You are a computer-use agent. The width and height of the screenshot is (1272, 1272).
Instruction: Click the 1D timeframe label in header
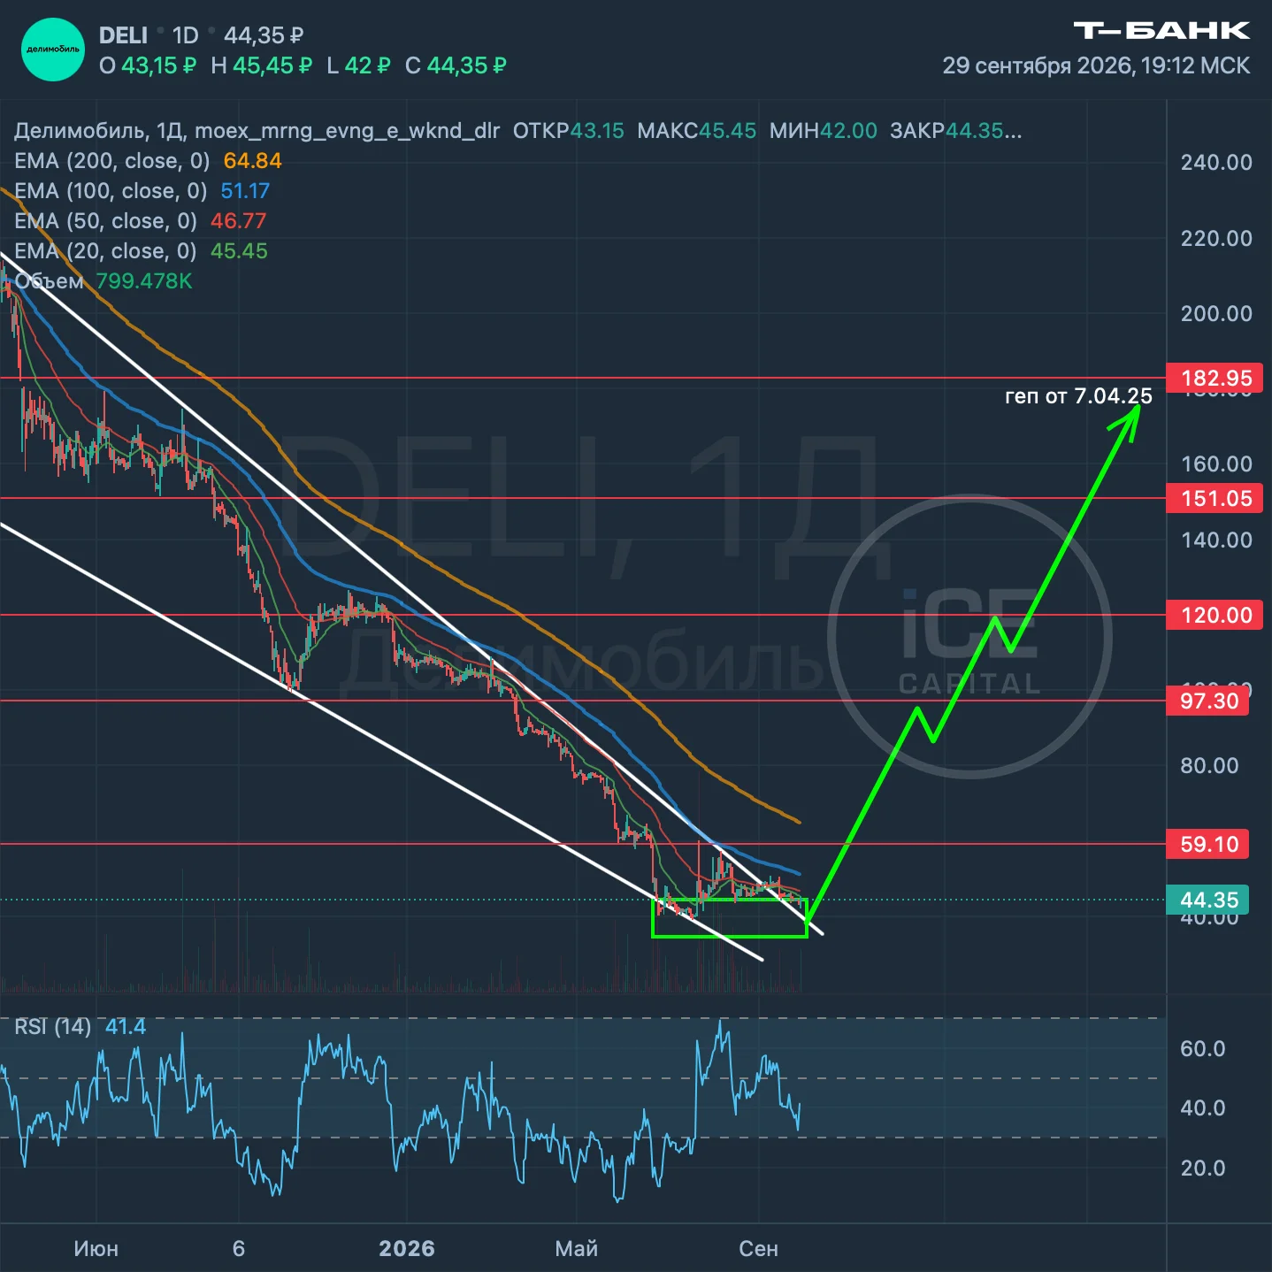point(186,35)
